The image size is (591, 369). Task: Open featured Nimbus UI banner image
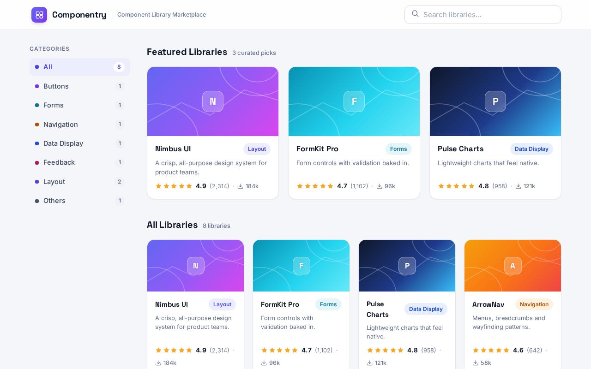(213, 101)
